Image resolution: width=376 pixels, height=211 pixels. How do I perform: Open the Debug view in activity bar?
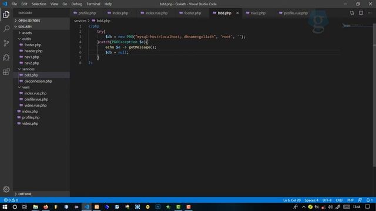pos(6,57)
